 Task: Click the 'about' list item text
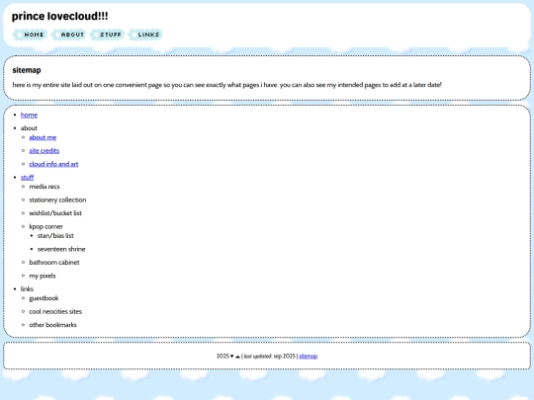click(x=29, y=128)
